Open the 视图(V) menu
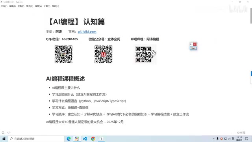This screenshot has width=252, height=142. (x=39, y=6)
